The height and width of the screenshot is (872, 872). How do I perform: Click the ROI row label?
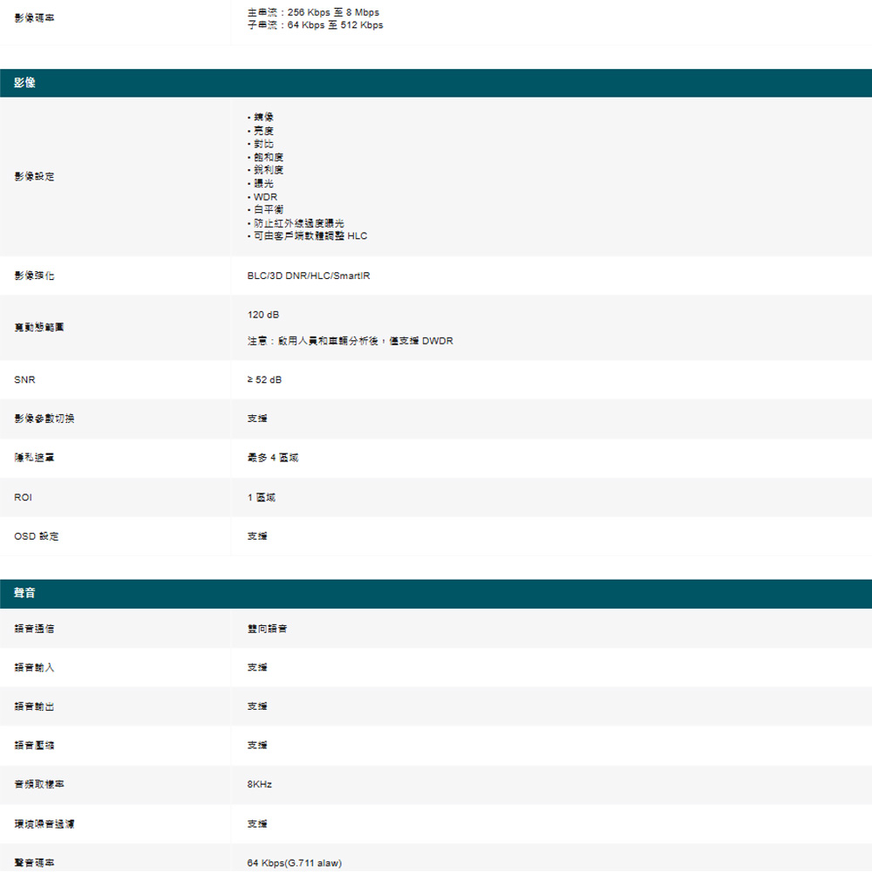point(24,497)
